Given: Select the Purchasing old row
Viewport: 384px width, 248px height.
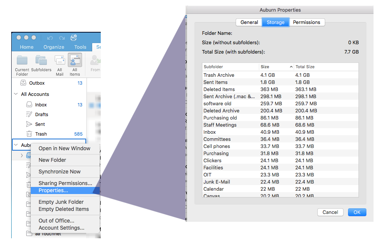Looking at the screenshot, I should click(x=280, y=118).
